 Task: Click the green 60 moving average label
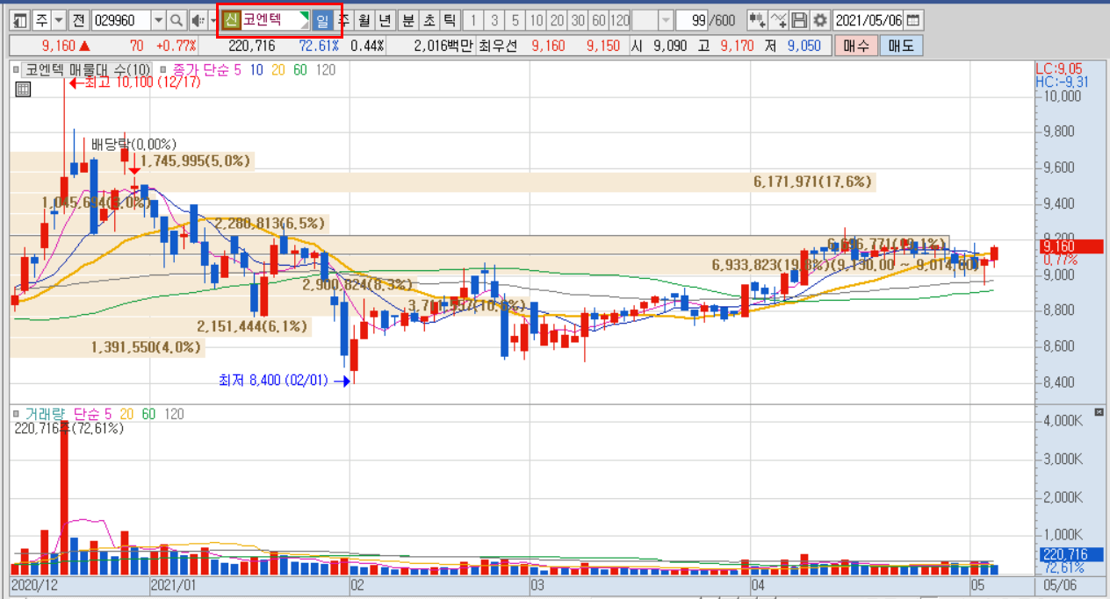tap(300, 69)
